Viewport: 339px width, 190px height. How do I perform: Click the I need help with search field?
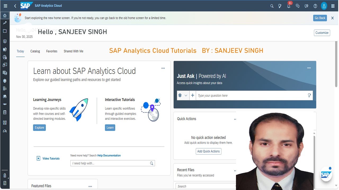pyautogui.click(x=113, y=163)
